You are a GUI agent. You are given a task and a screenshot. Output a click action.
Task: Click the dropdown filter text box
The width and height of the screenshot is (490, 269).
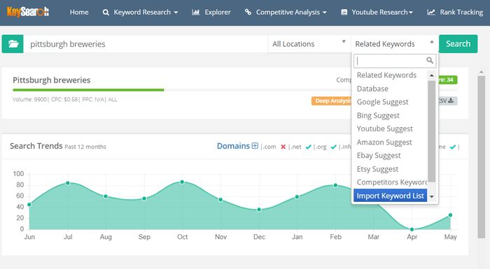pyautogui.click(x=395, y=61)
